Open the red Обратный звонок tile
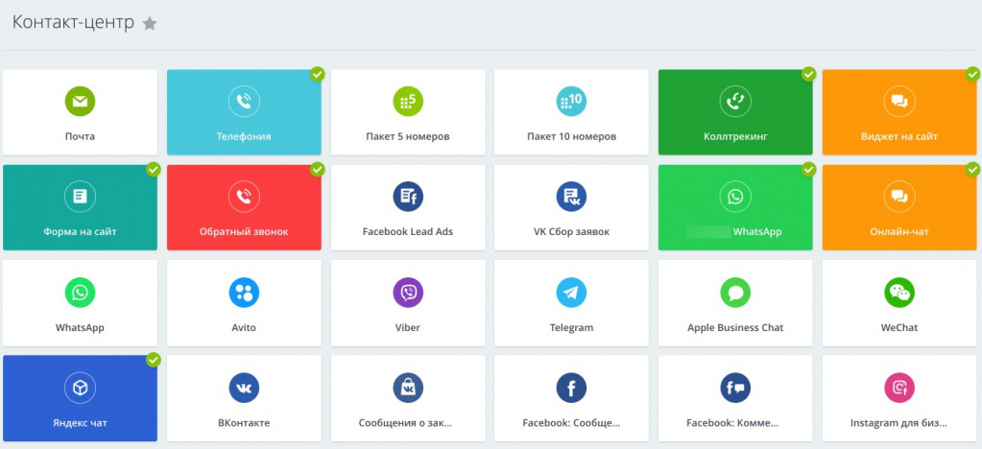This screenshot has height=449, width=982. pyautogui.click(x=244, y=207)
